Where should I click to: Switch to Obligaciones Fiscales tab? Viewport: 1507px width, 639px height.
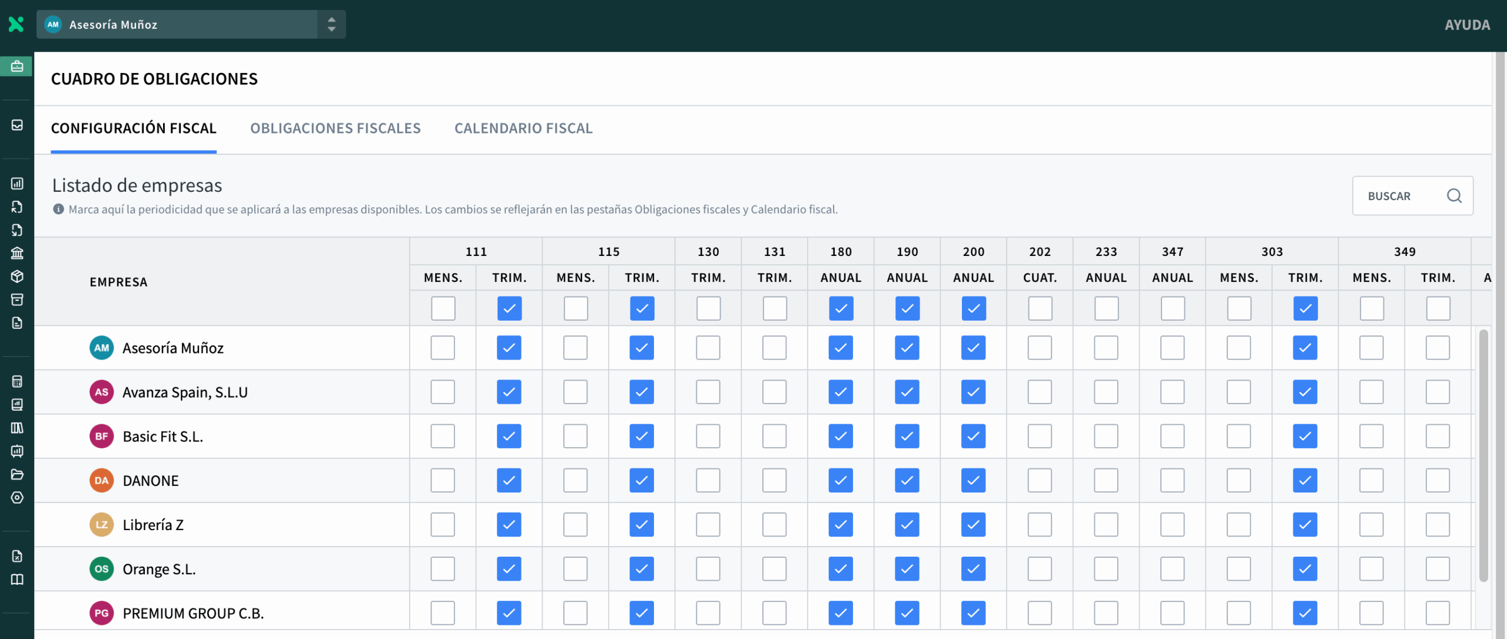[x=335, y=128]
